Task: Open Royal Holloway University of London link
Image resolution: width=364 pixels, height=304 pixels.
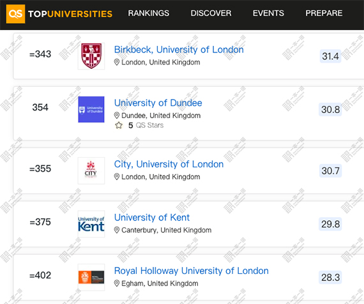Action: tap(192, 271)
